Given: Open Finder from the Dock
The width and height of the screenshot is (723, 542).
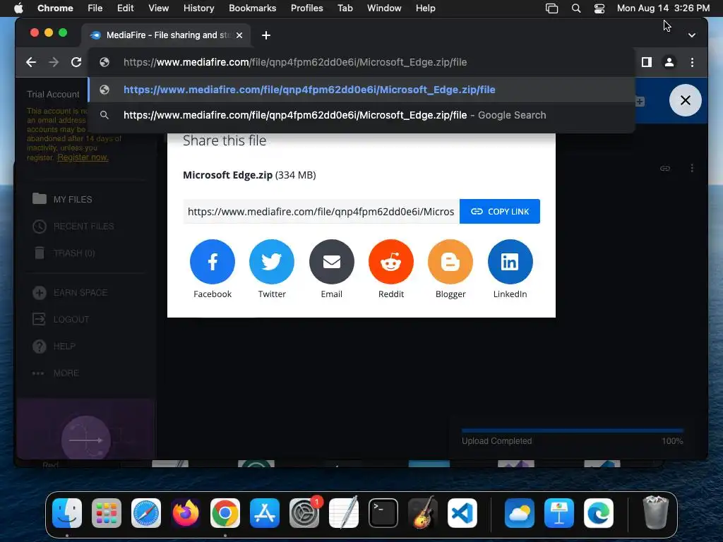Looking at the screenshot, I should click(x=67, y=513).
